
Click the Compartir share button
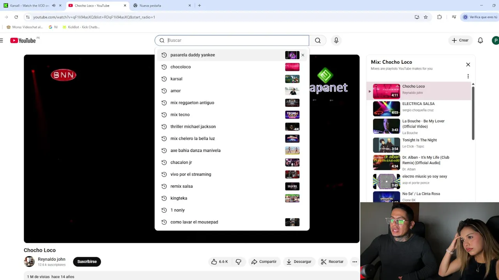click(x=264, y=262)
